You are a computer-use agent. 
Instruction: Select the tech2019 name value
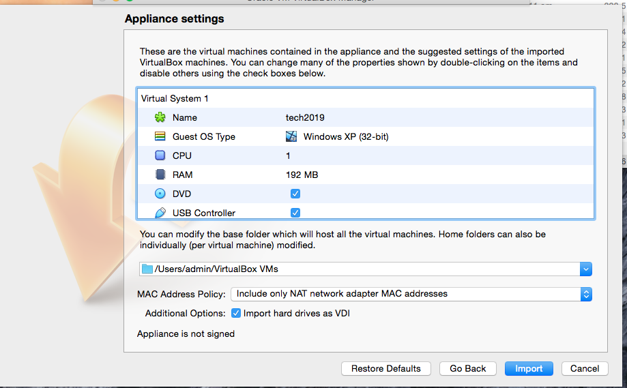click(305, 117)
